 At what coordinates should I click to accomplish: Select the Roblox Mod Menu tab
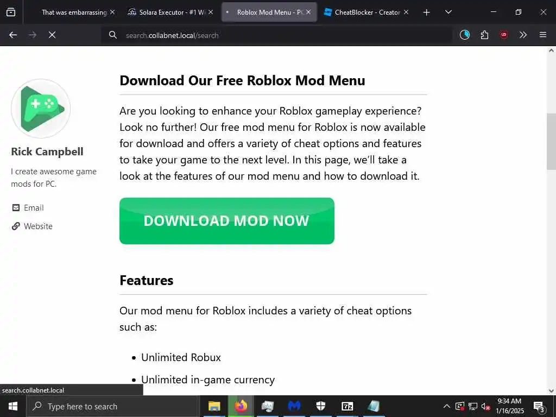(269, 12)
